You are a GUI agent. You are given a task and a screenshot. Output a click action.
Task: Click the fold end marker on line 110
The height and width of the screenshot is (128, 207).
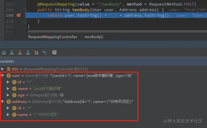[25, 21]
